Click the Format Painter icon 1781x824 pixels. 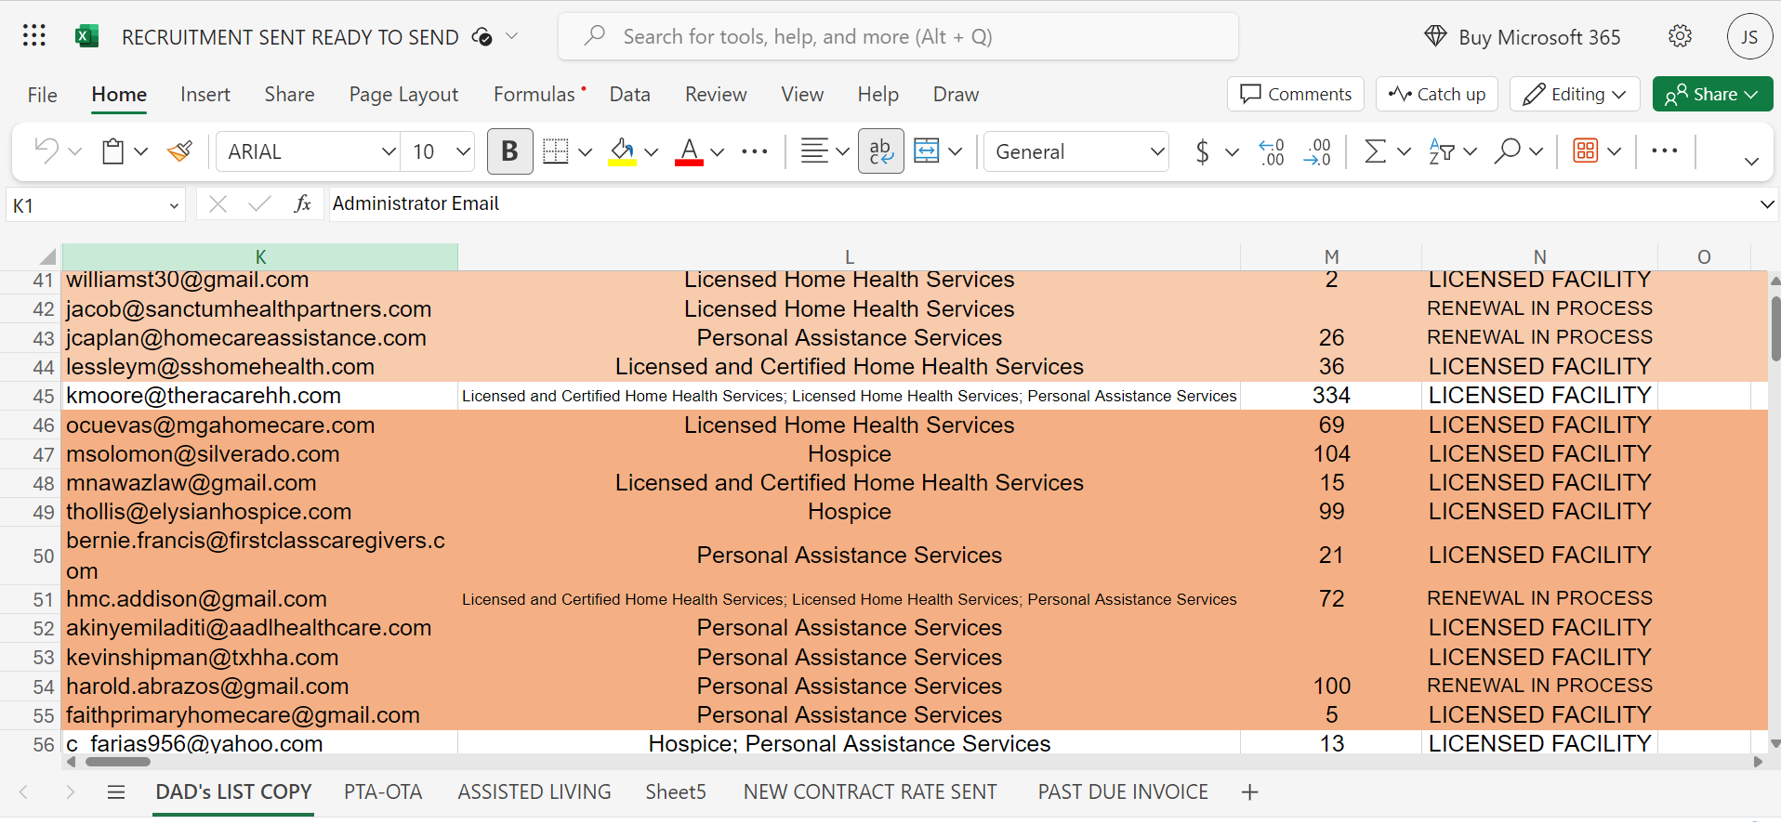pos(179,151)
